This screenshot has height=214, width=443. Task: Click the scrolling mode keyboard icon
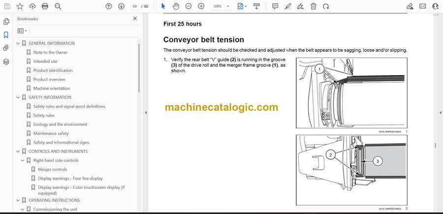[x=256, y=6]
